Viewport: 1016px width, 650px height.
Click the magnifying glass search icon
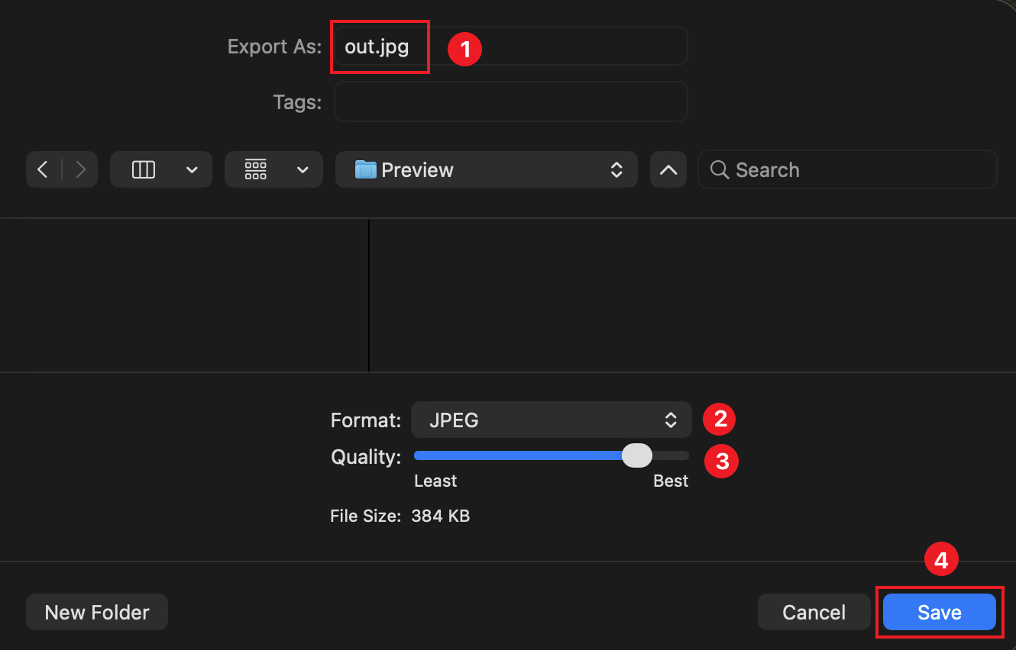[x=719, y=169]
